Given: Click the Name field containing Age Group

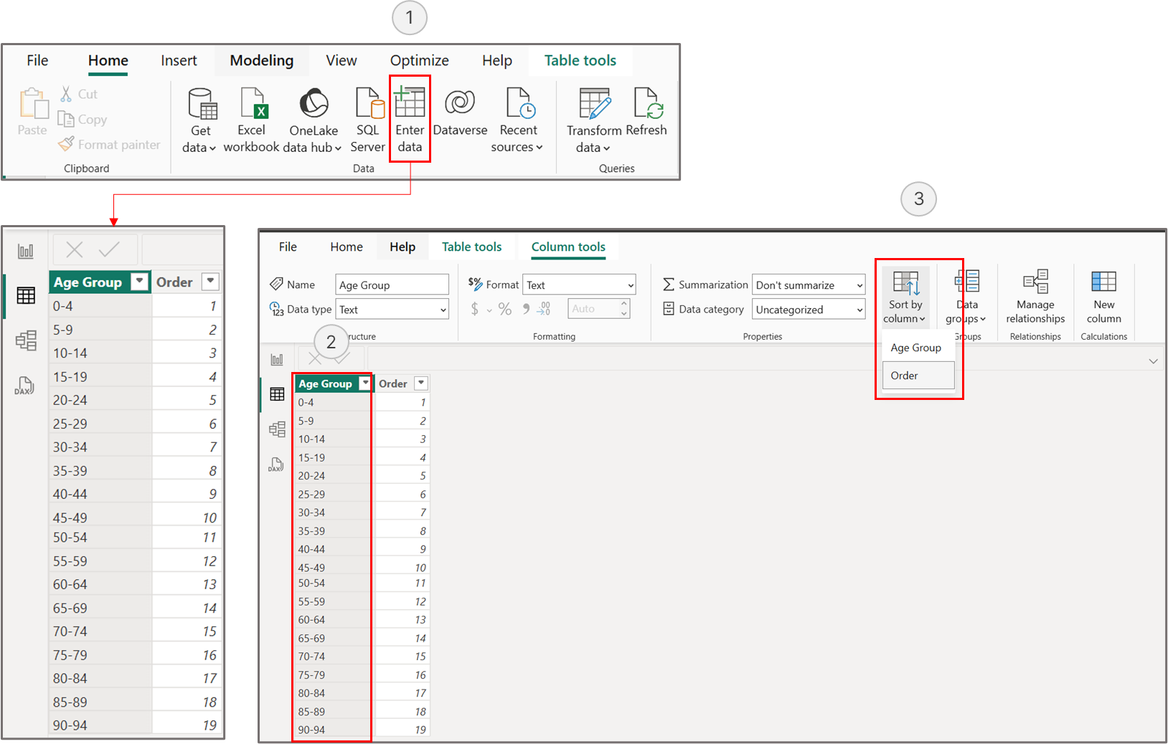Looking at the screenshot, I should pos(392,285).
